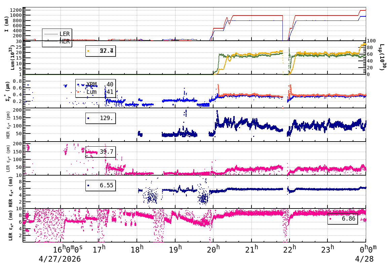Click the HER current drop before 22h

tap(283, 31)
